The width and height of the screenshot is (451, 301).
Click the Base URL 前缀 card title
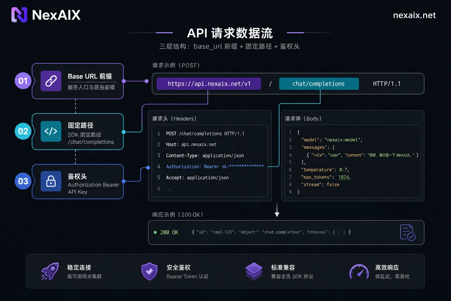90,76
